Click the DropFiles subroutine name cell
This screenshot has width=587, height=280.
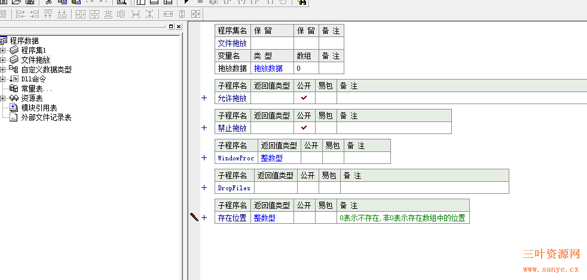[234, 188]
